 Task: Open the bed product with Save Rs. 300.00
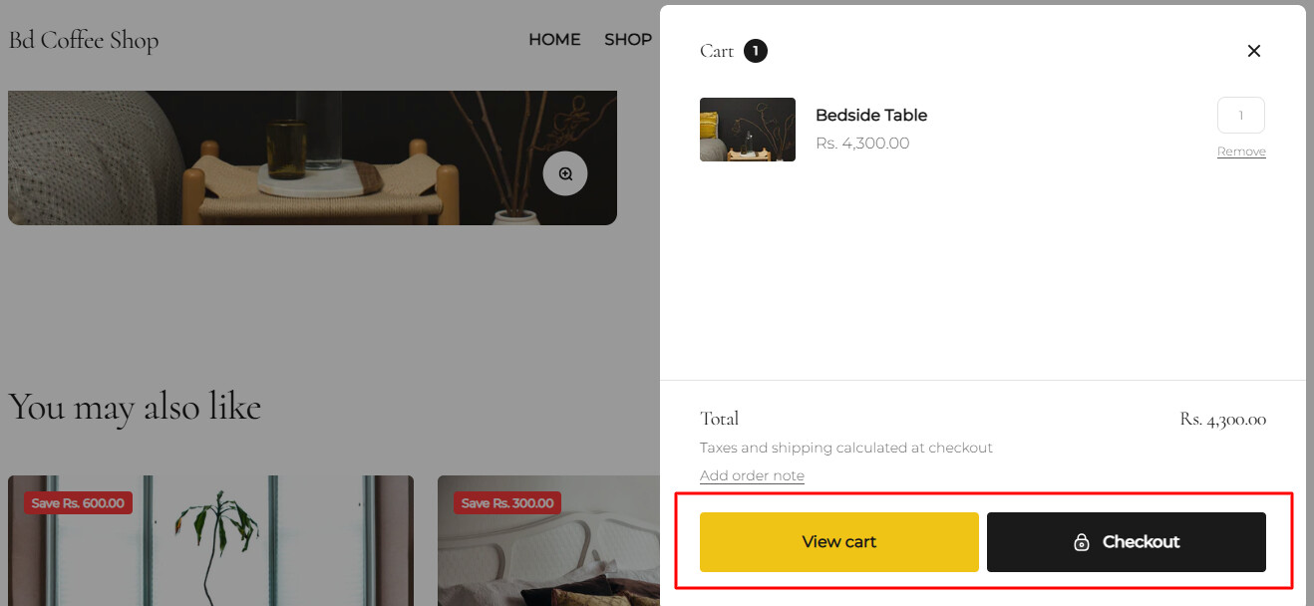tap(548, 540)
